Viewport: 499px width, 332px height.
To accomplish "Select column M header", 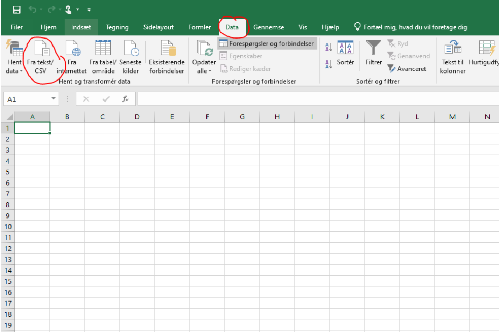I will point(452,117).
